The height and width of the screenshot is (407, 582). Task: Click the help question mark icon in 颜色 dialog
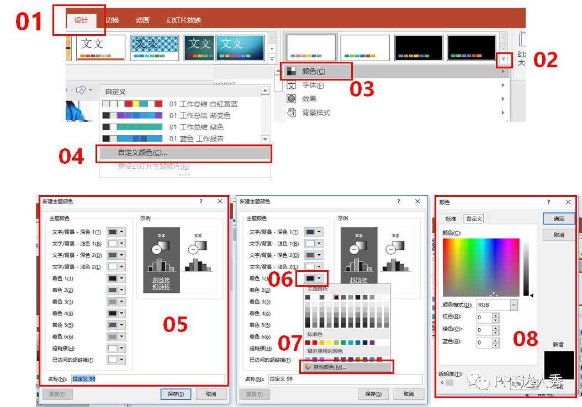click(x=548, y=202)
